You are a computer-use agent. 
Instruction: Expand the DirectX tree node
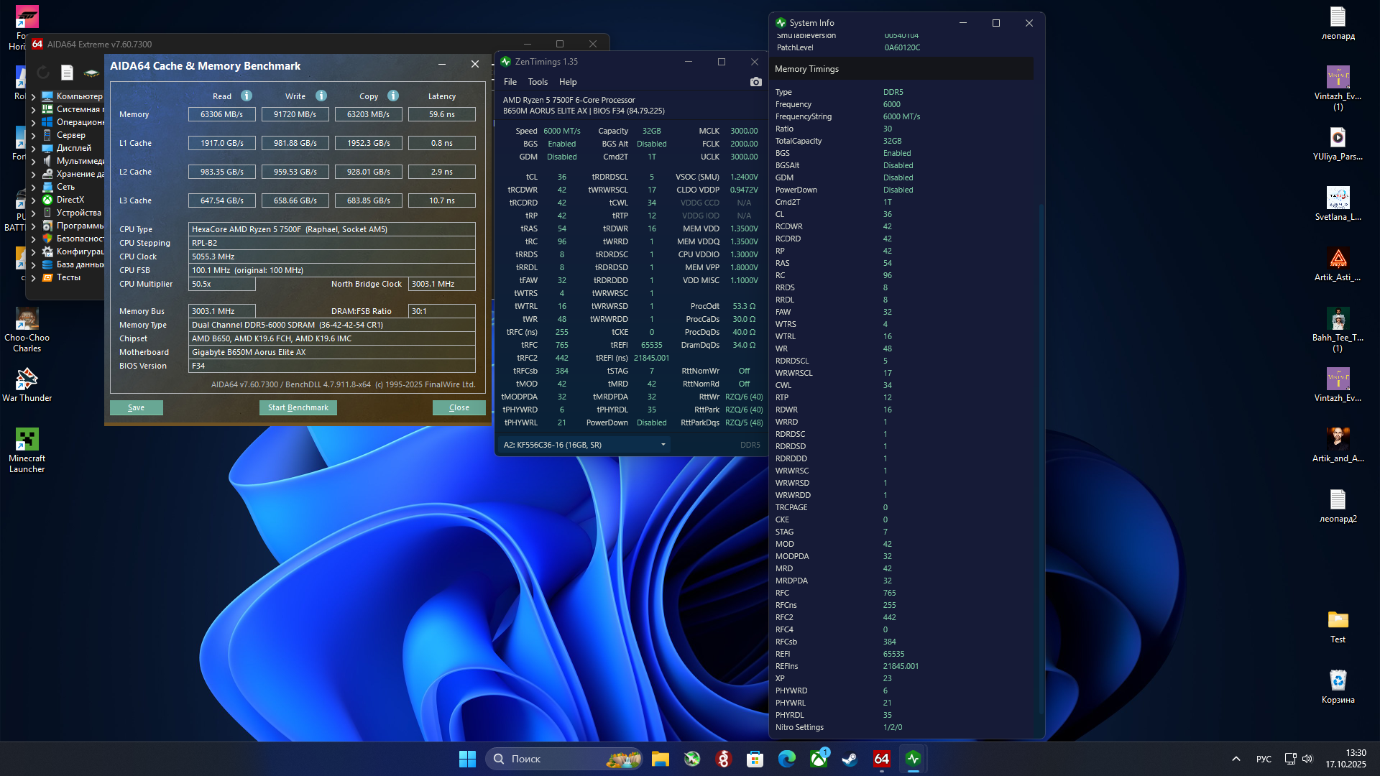tap(33, 200)
